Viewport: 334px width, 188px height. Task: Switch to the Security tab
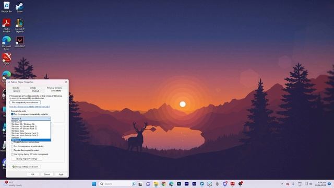(16, 88)
